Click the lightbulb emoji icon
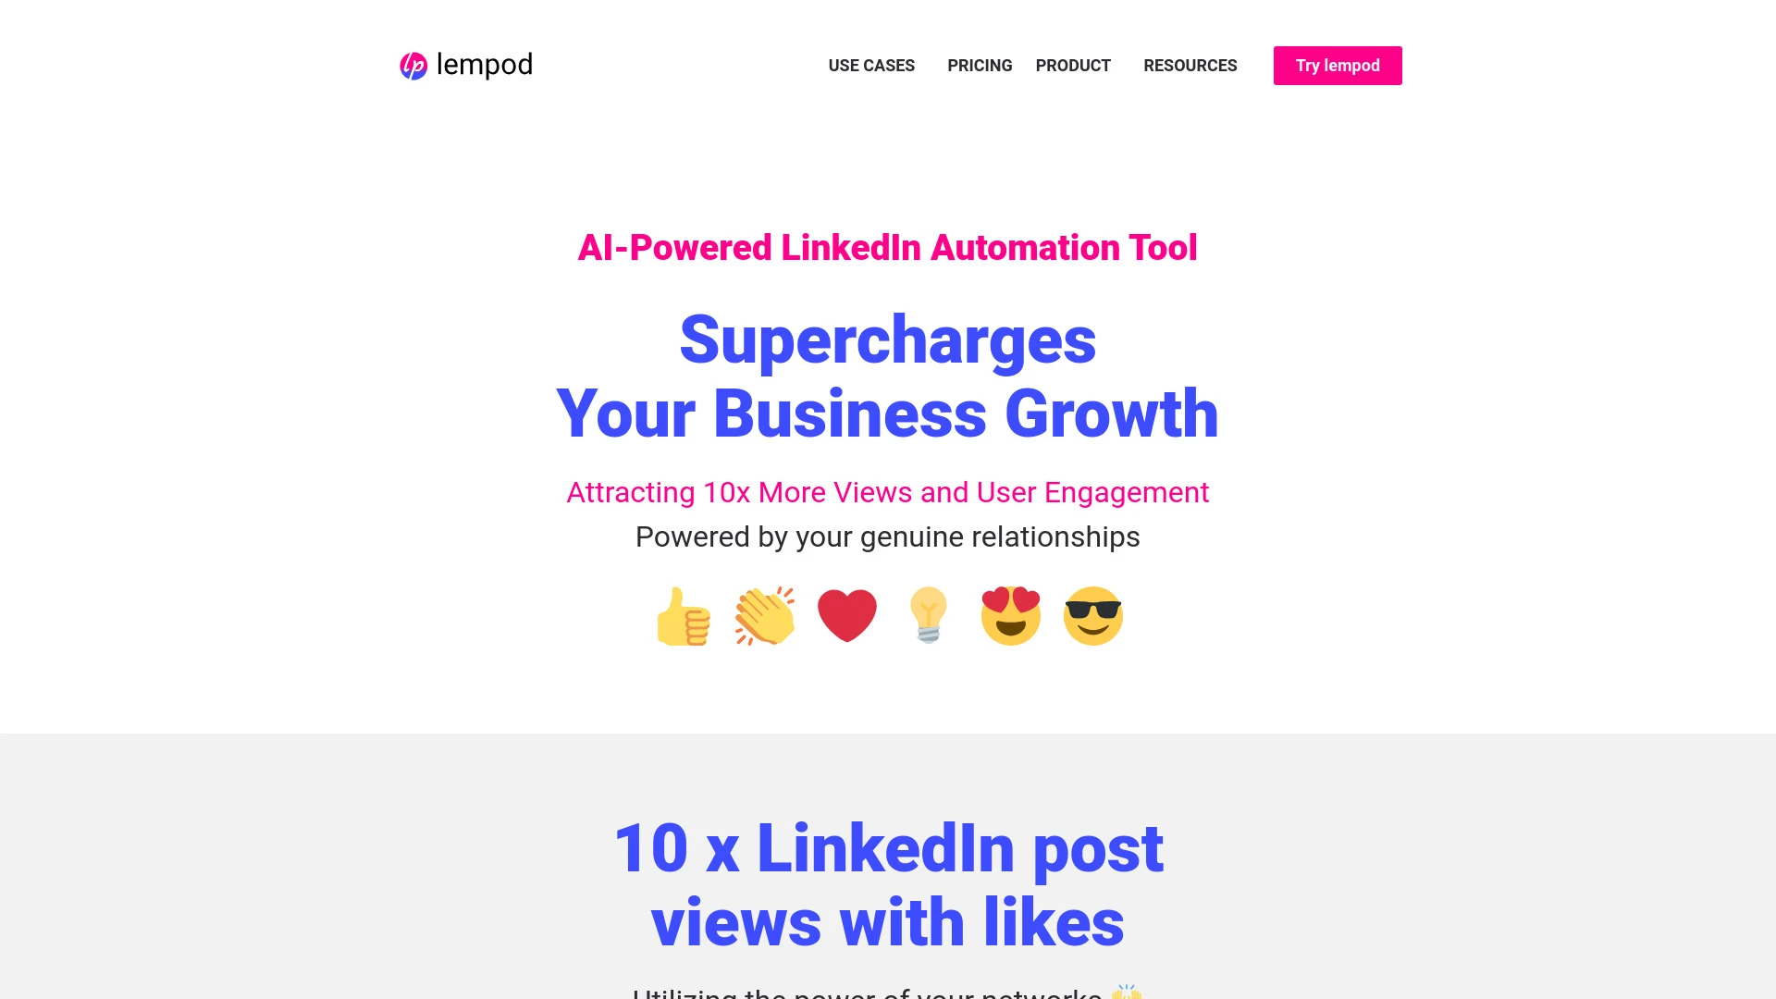This screenshot has height=999, width=1776. point(930,616)
